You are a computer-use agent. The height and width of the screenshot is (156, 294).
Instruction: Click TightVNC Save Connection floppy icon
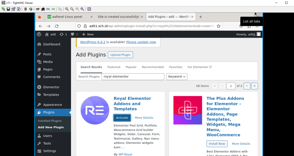coord(8,9)
